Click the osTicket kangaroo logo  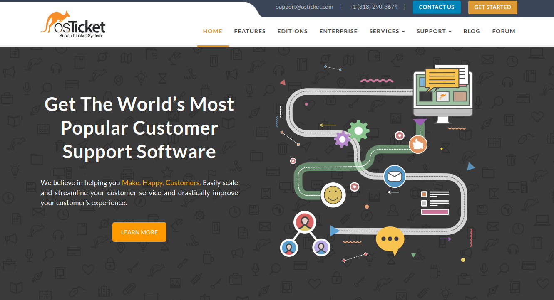[x=73, y=25]
